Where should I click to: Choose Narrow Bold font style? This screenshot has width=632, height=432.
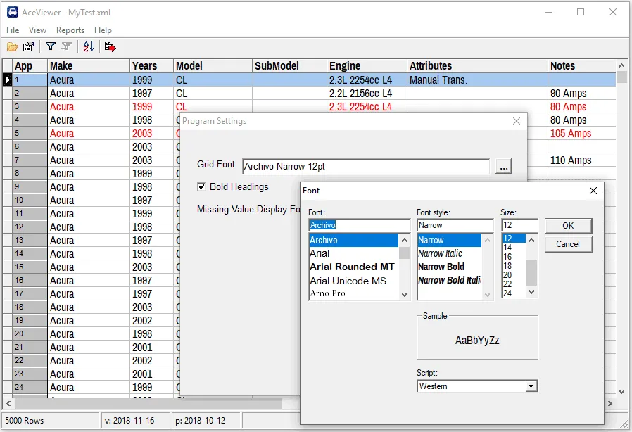click(441, 267)
